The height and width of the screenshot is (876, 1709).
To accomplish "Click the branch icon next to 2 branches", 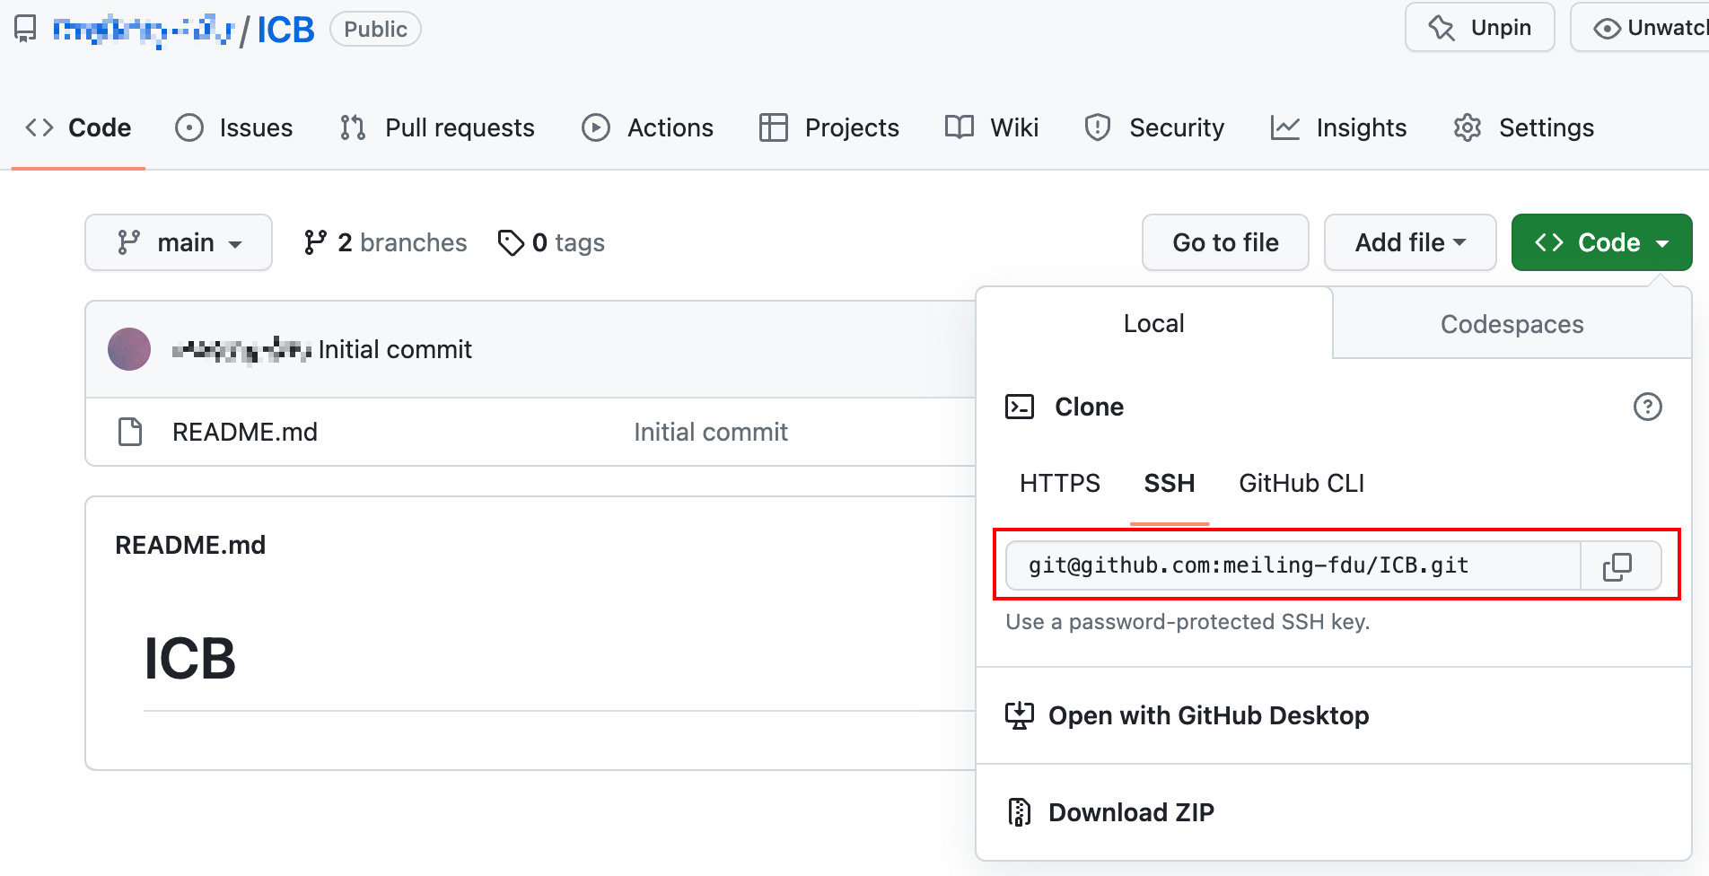I will 315,242.
